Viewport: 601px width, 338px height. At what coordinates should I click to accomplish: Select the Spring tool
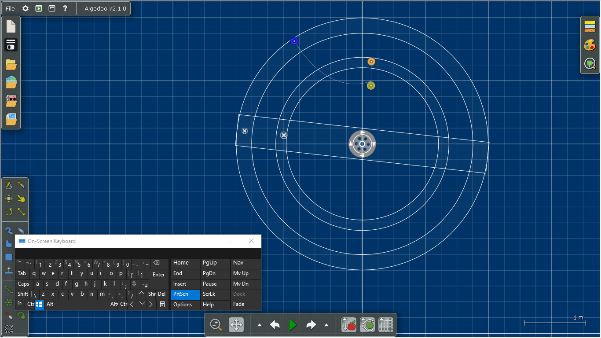[9, 289]
